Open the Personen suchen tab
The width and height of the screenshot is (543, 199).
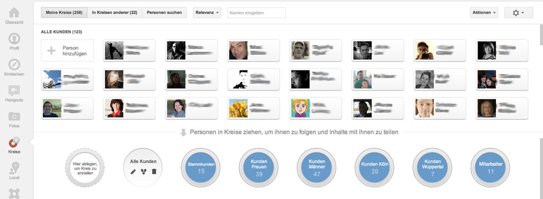click(164, 13)
